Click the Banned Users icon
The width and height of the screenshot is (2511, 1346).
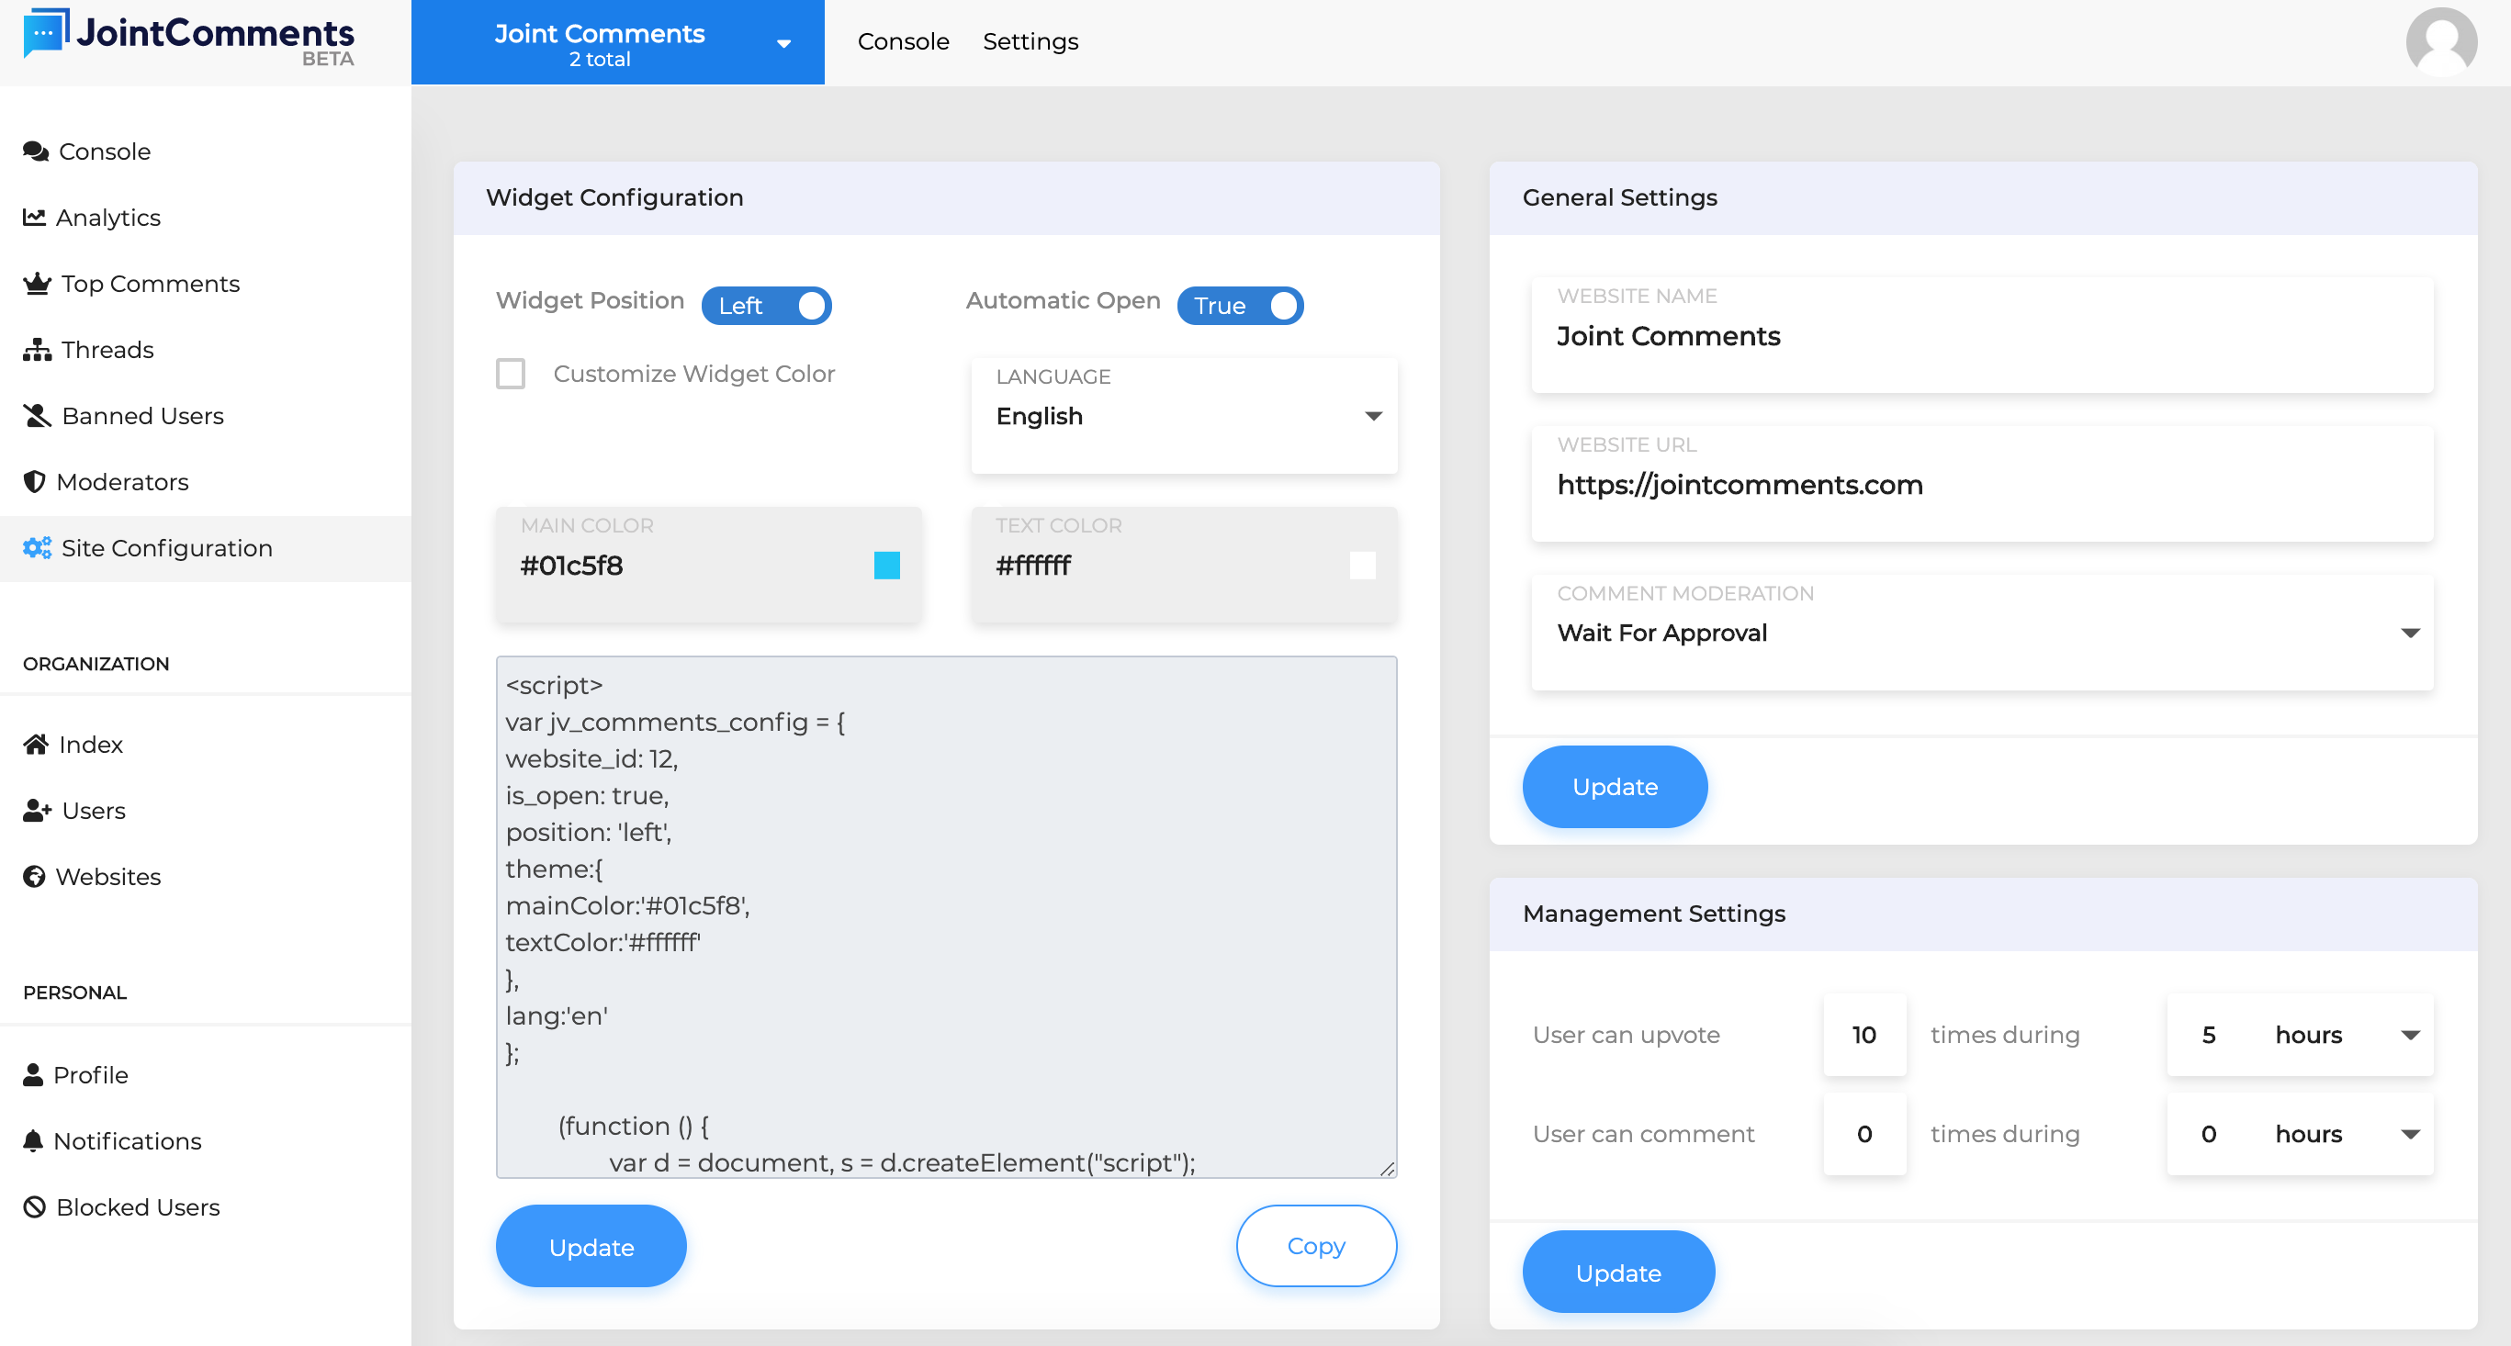coord(37,416)
